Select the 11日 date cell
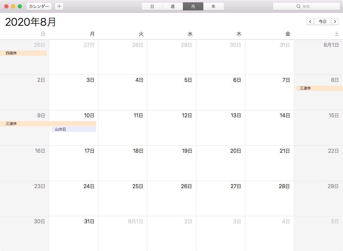 tap(123, 128)
